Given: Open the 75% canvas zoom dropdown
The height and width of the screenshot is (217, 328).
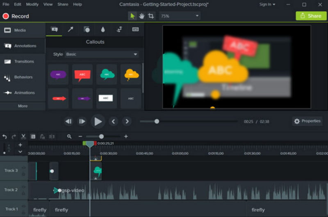Looking at the screenshot, I should 180,16.
